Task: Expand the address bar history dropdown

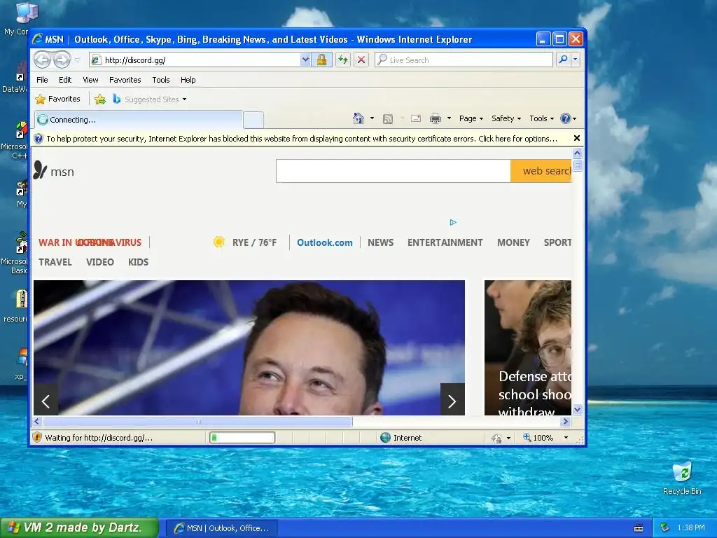Action: pos(305,60)
